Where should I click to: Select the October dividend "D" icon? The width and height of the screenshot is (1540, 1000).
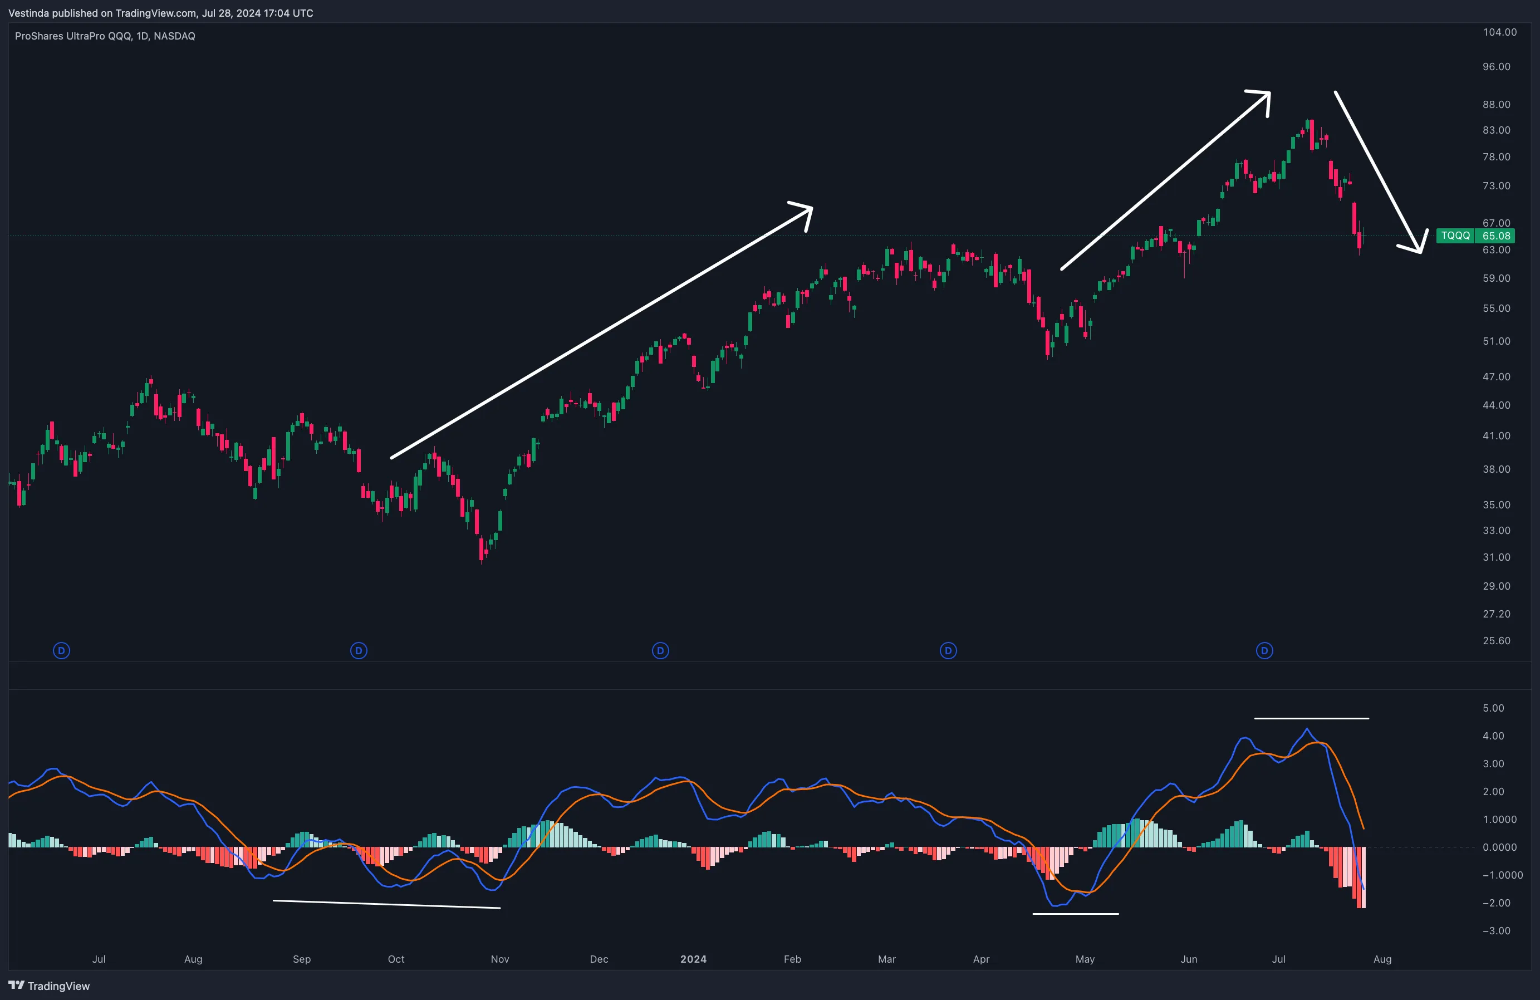tap(359, 650)
